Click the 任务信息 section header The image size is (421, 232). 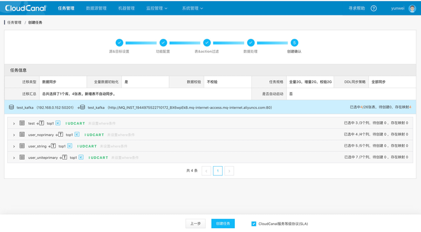click(18, 70)
